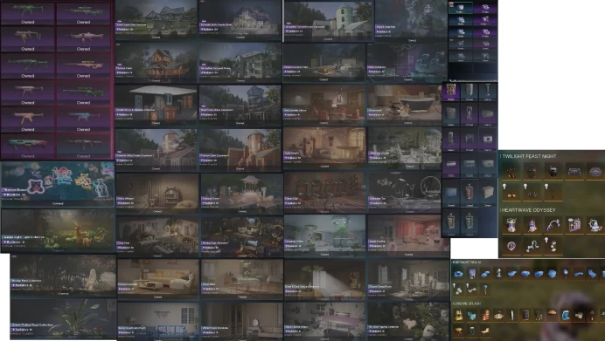Screen dimensions: 605x341
Task: Select the warm-lit bedroom with chandelier card
Action: click(324, 148)
